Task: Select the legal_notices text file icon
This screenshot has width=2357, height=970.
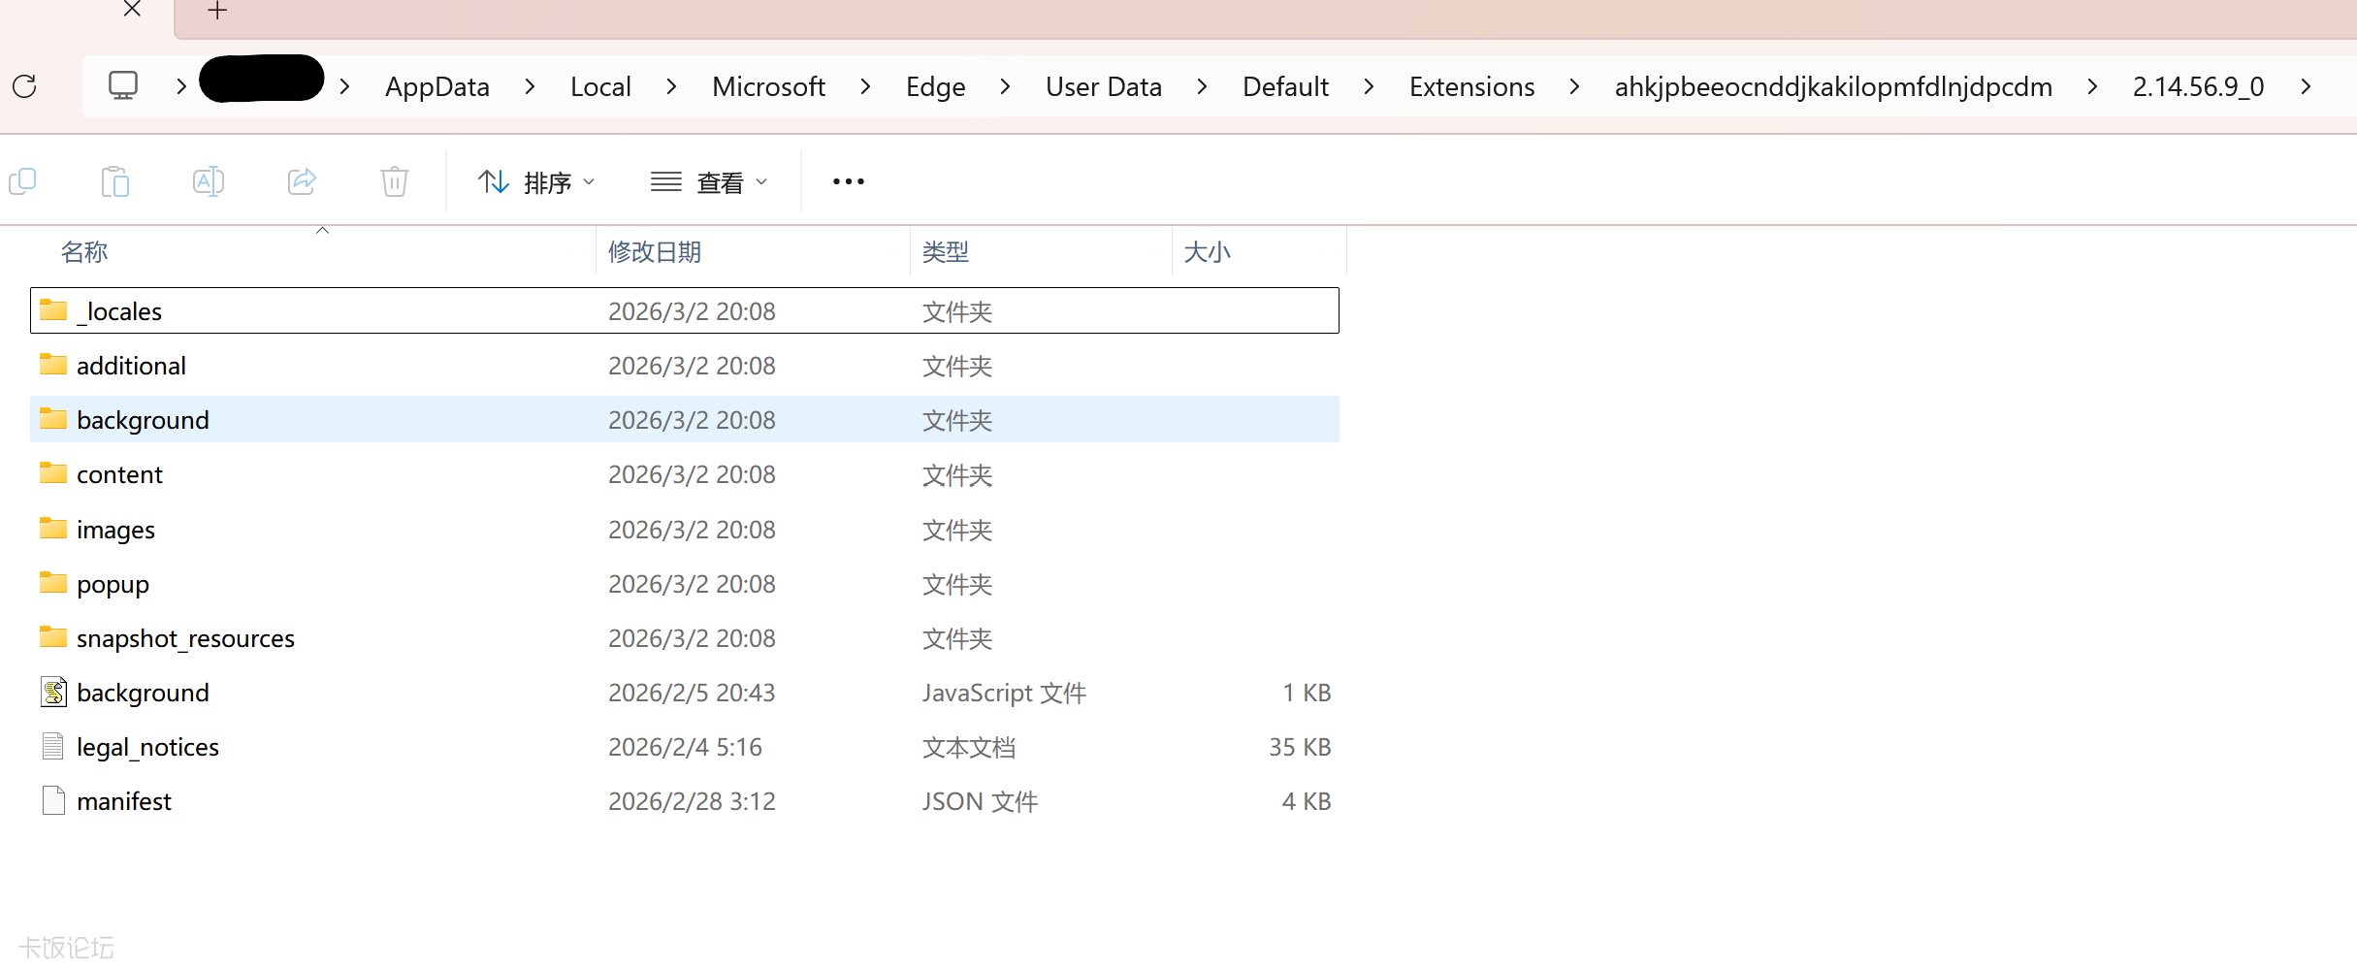Action: pyautogui.click(x=53, y=746)
